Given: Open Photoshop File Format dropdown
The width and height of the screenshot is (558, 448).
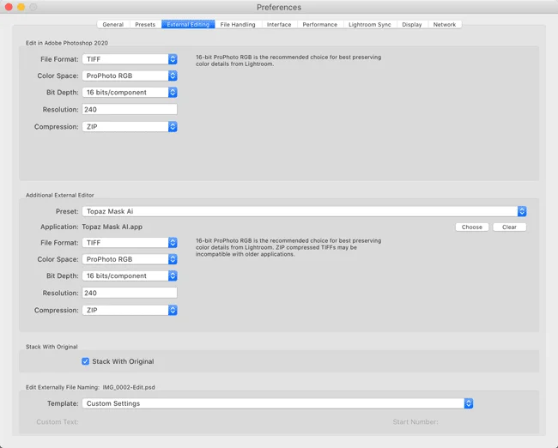Looking at the screenshot, I should [130, 59].
